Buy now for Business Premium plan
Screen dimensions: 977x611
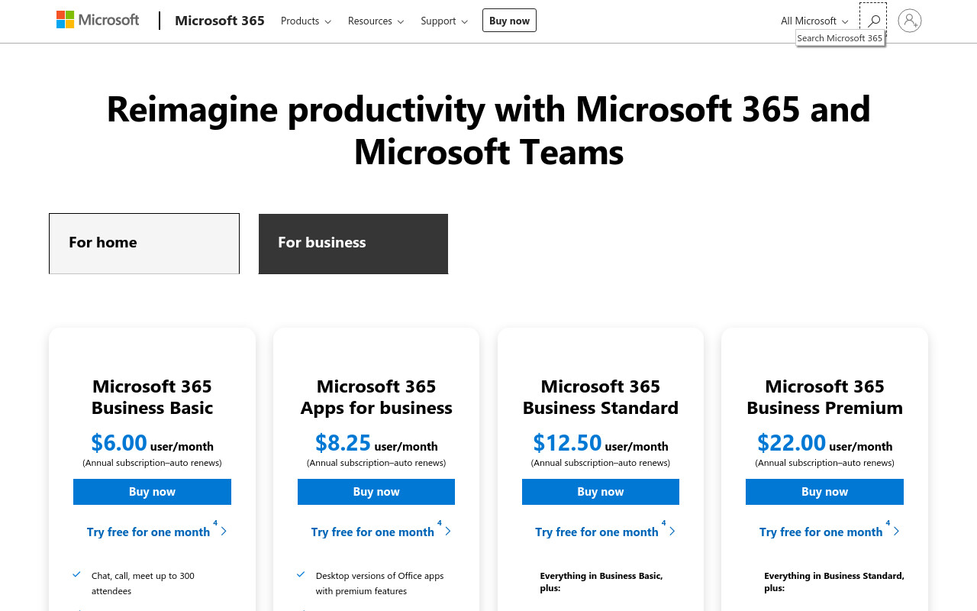pos(824,492)
